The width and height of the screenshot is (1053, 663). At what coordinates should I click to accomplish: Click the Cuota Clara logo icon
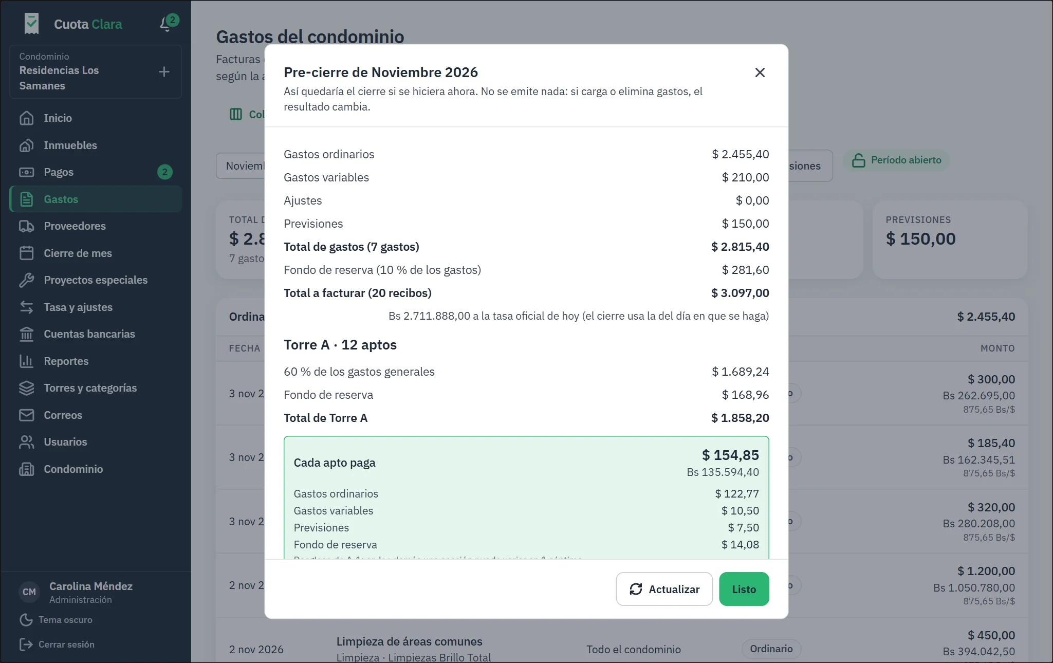pos(31,24)
